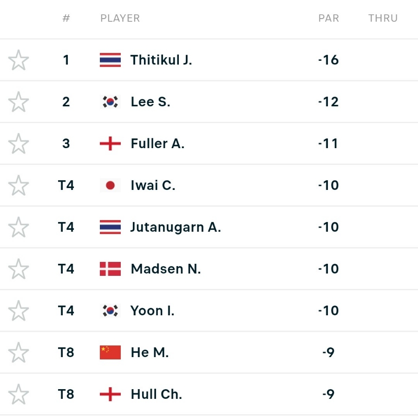The width and height of the screenshot is (418, 417).
Task: Click the THRU column header
Action: [x=383, y=18]
